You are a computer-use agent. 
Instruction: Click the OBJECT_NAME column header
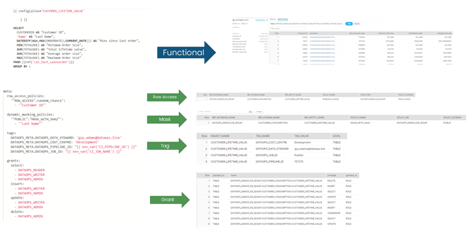pyautogui.click(x=220, y=136)
